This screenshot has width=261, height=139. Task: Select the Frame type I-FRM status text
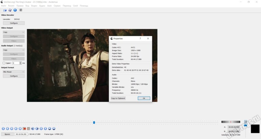coord(54,134)
